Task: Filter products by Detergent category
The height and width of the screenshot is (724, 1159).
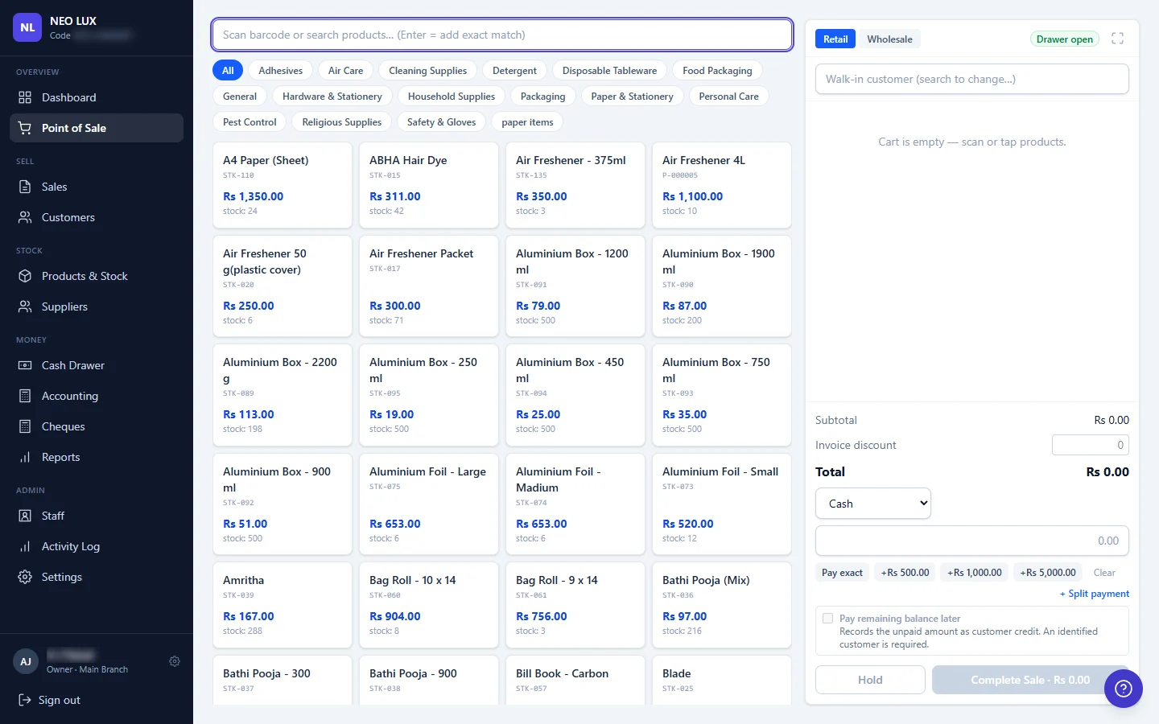Action: tap(514, 71)
